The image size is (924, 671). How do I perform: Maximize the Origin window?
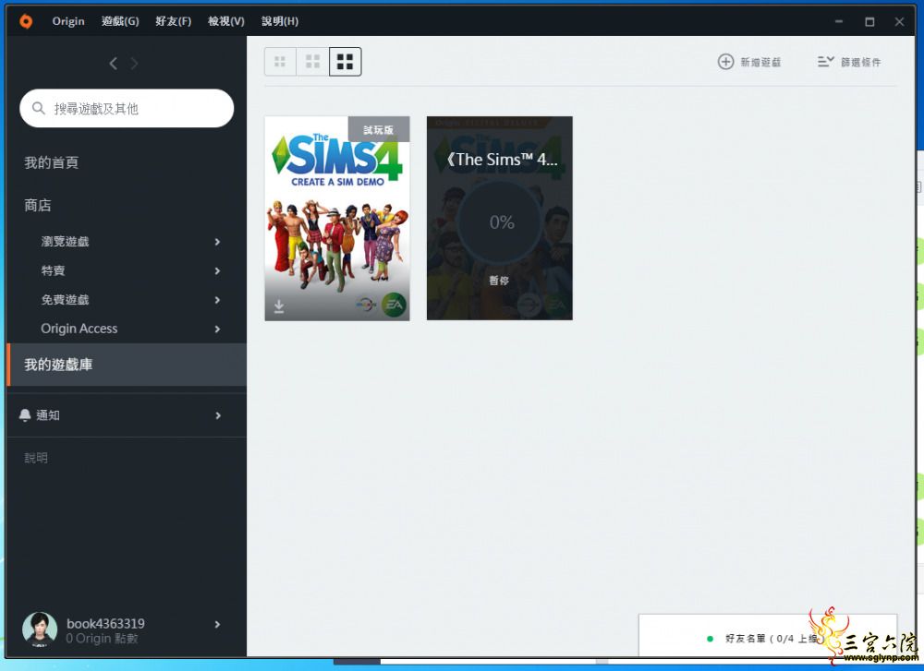(869, 22)
